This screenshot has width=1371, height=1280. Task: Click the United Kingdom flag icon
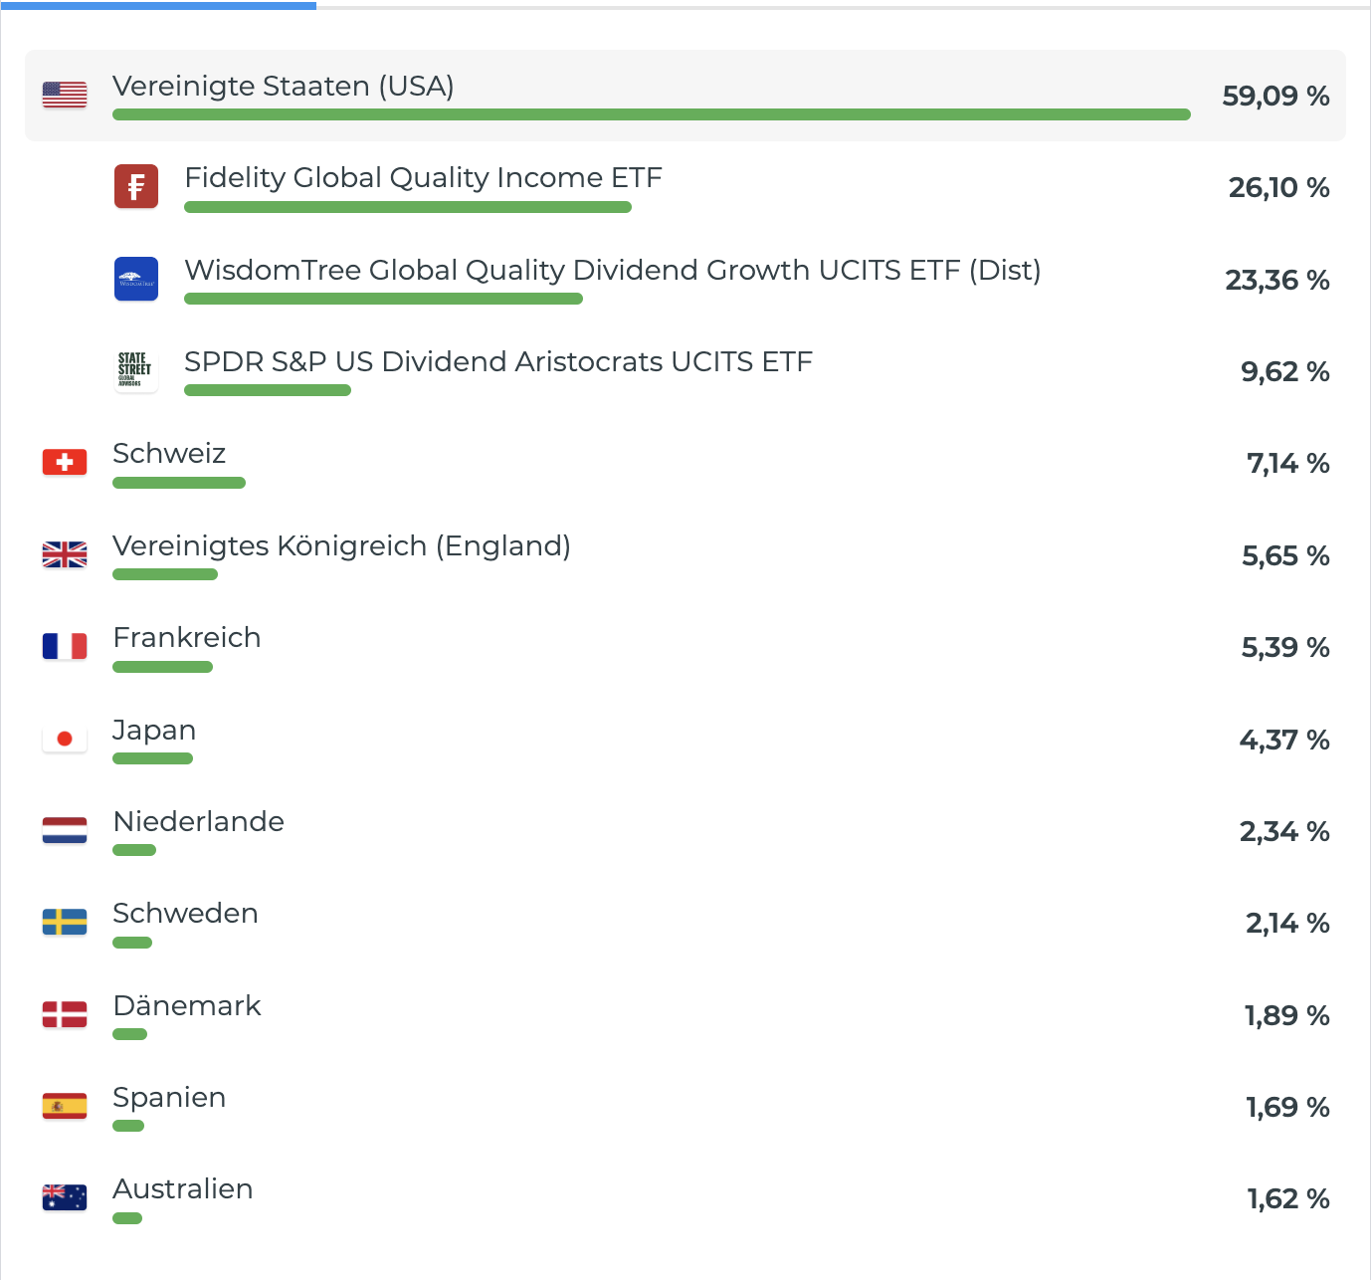pyautogui.click(x=65, y=554)
